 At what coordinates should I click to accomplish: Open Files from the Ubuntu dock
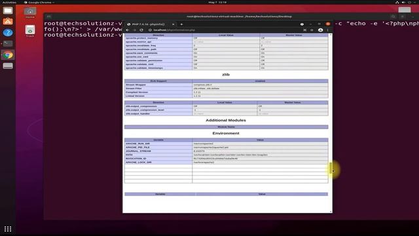tap(8, 10)
